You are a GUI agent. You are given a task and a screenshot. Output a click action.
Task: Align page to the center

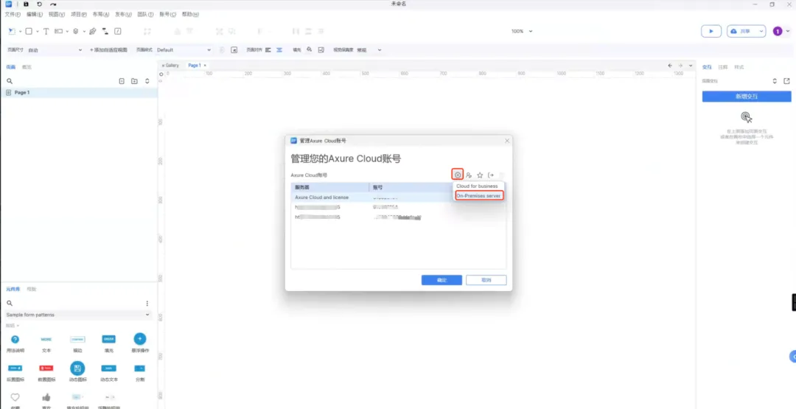279,49
